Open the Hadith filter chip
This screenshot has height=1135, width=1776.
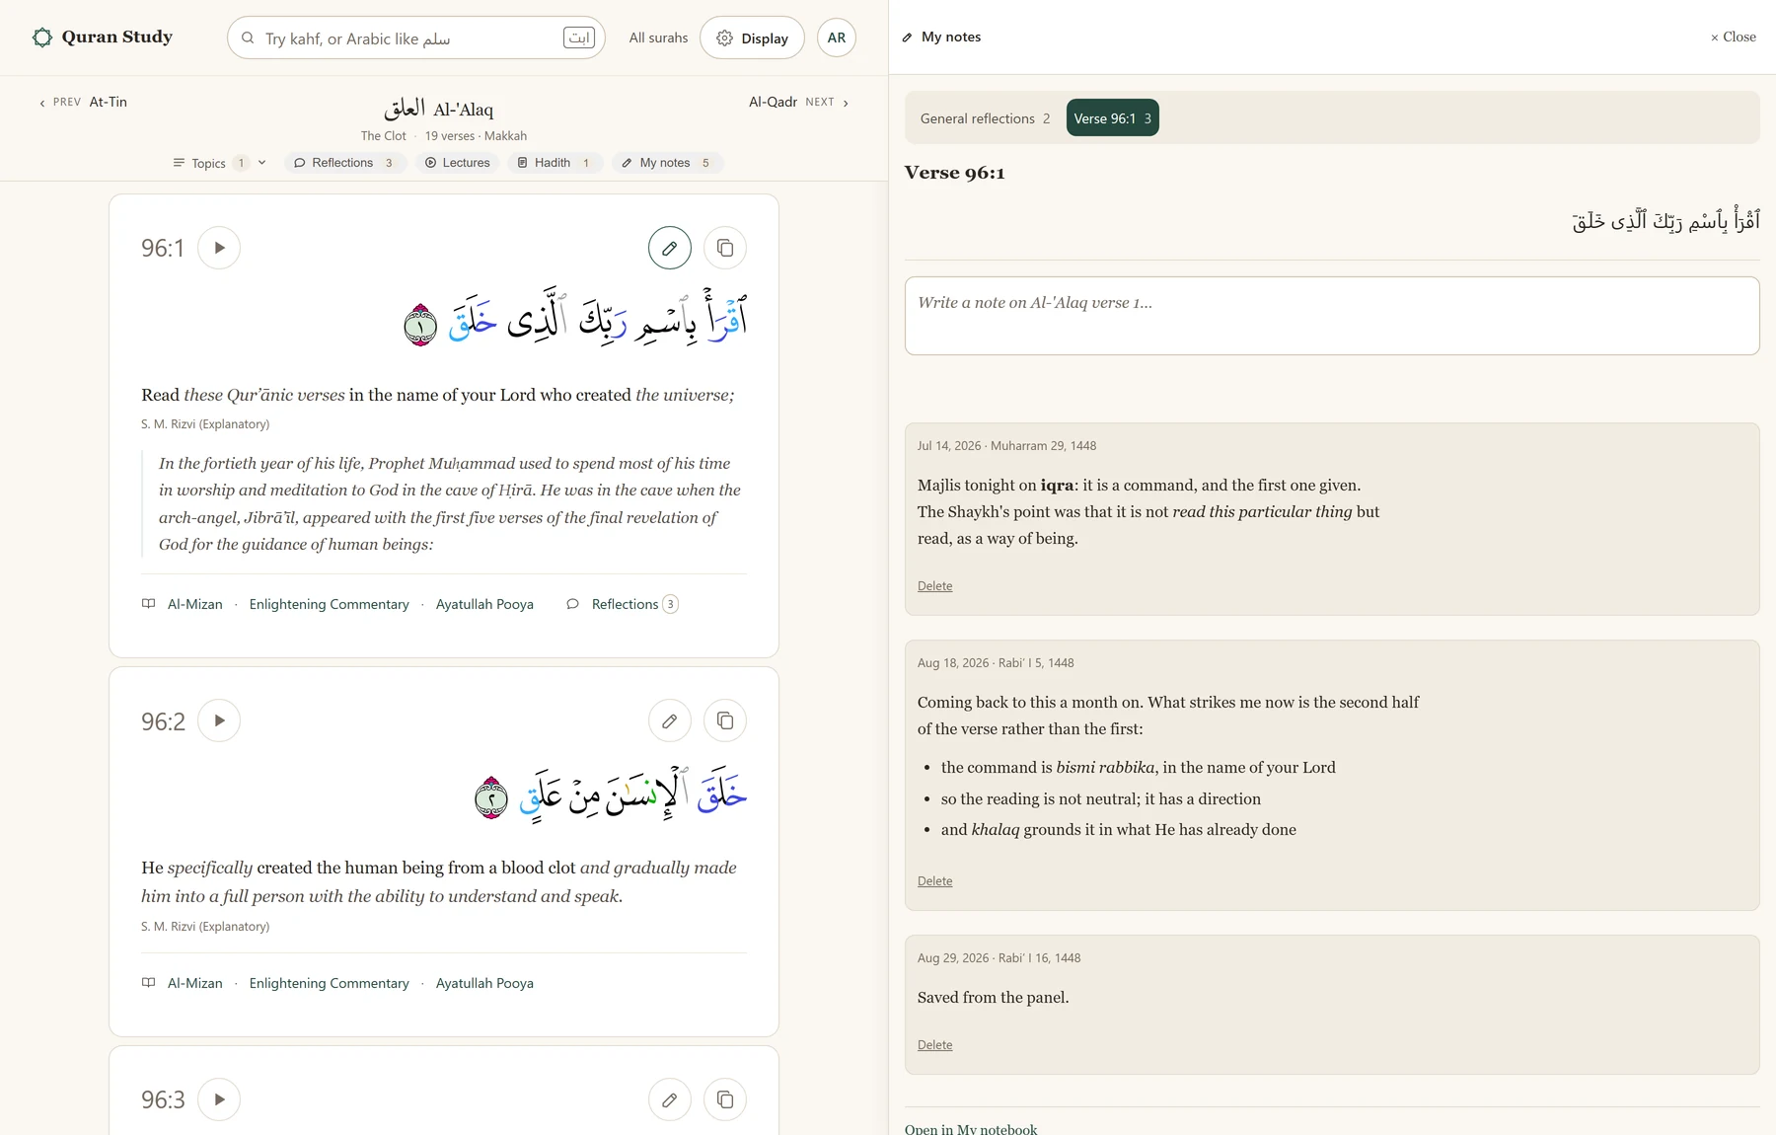pos(555,163)
